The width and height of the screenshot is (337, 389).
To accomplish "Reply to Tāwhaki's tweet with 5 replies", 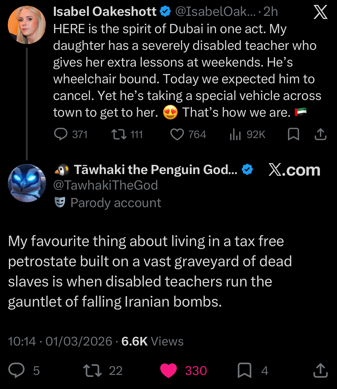I will (x=16, y=370).
